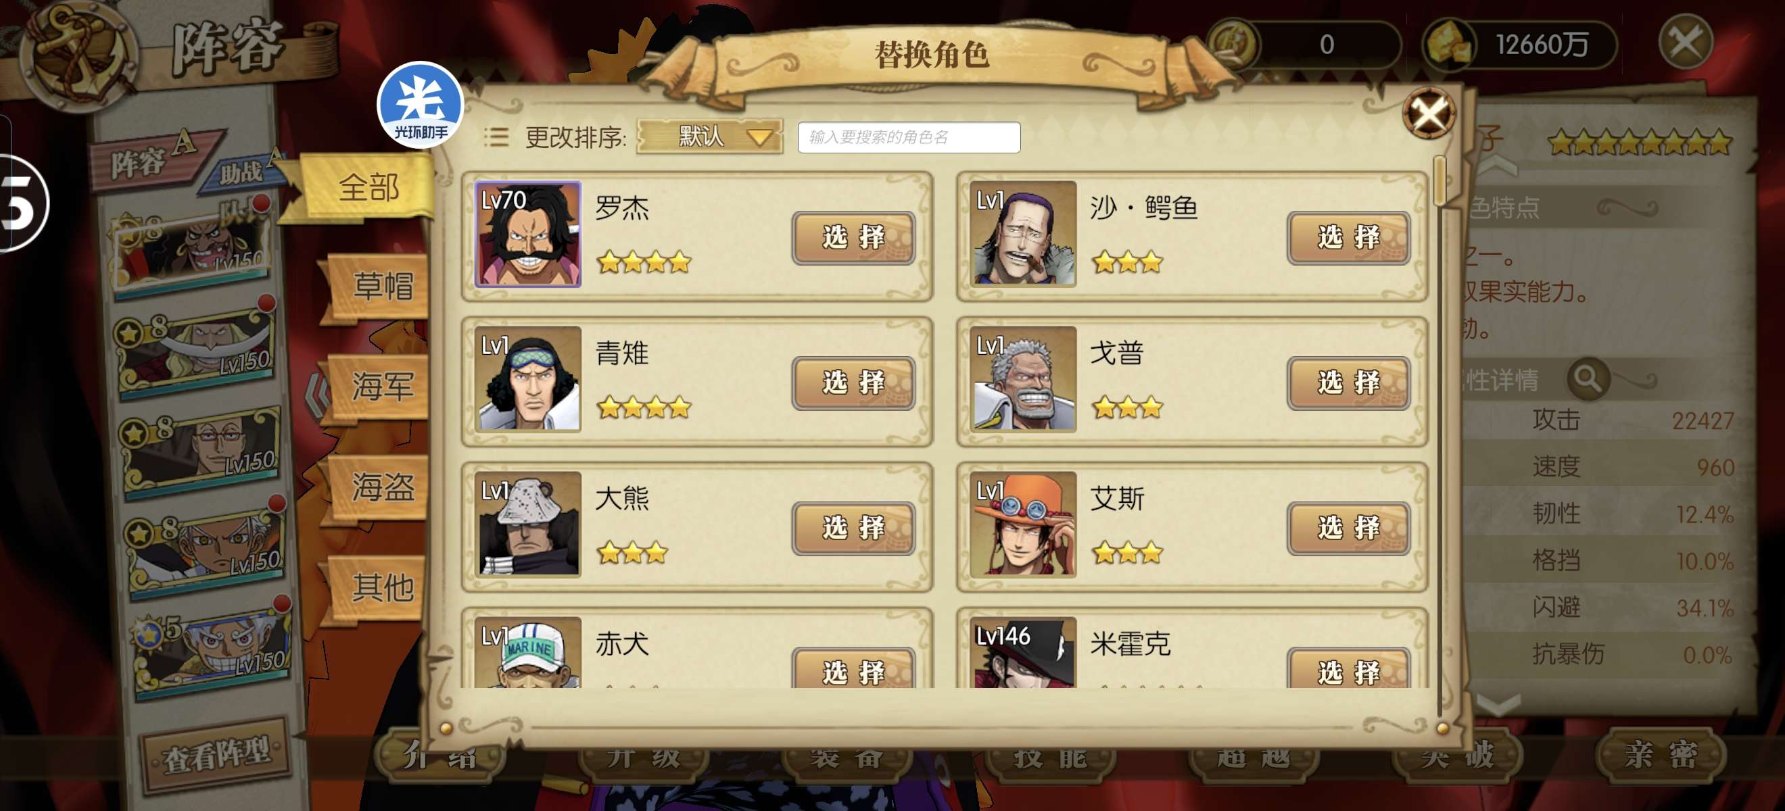Select the 全部 category tab

pyautogui.click(x=368, y=187)
